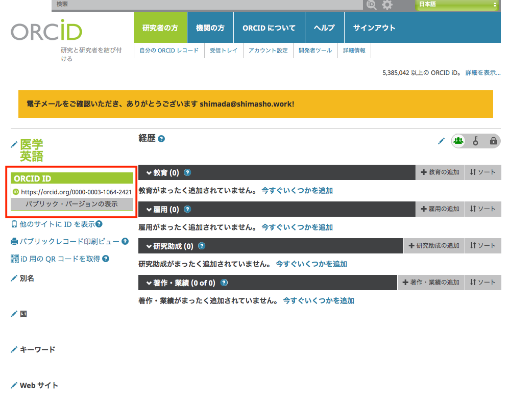Open the ソート menu for 教育
This screenshot has width=509, height=409.
[483, 172]
